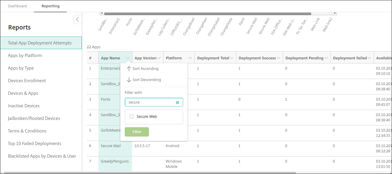Open App Name column dropdown
This screenshot has width=392, height=174.
pyautogui.click(x=128, y=58)
